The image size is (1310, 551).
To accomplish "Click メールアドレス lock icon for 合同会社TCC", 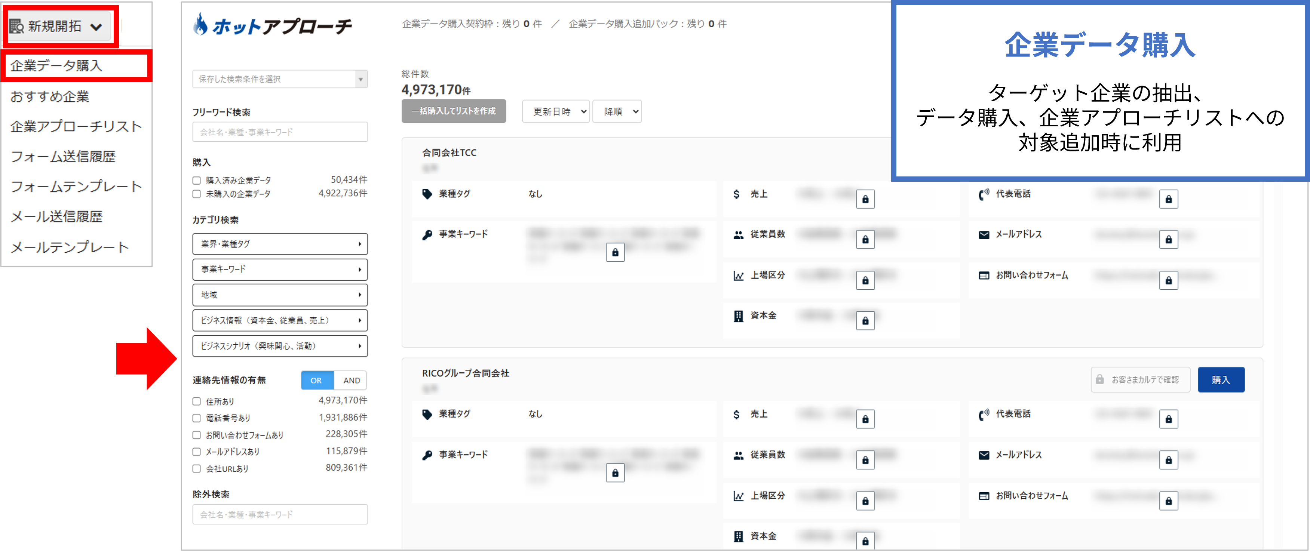I will click(1169, 239).
